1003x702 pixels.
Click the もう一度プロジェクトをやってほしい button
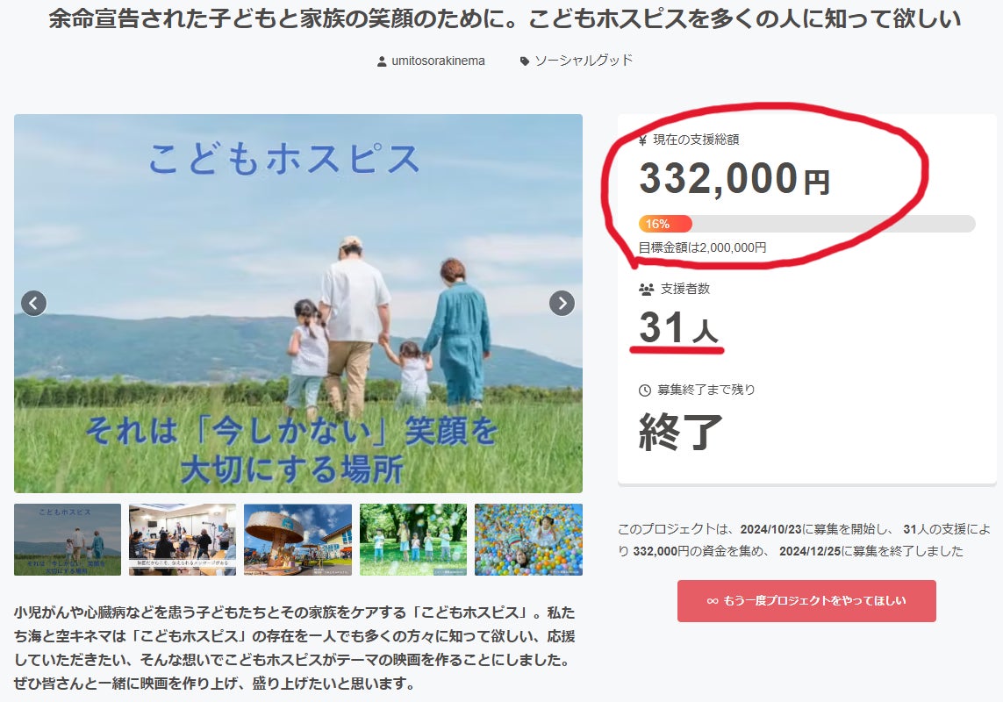point(806,601)
